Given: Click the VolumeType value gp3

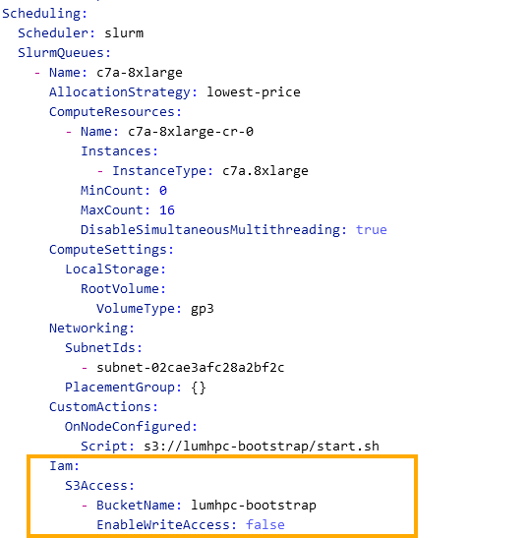Looking at the screenshot, I should [203, 309].
